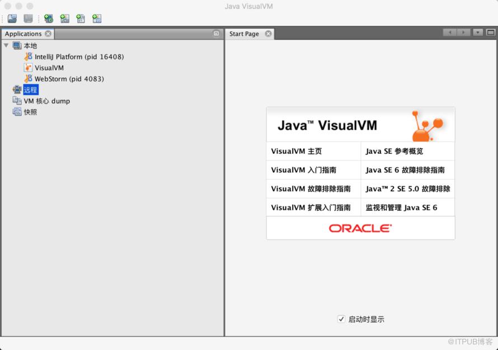
Task: Click the third green-plus Add toolbar icon
Action: coord(81,18)
